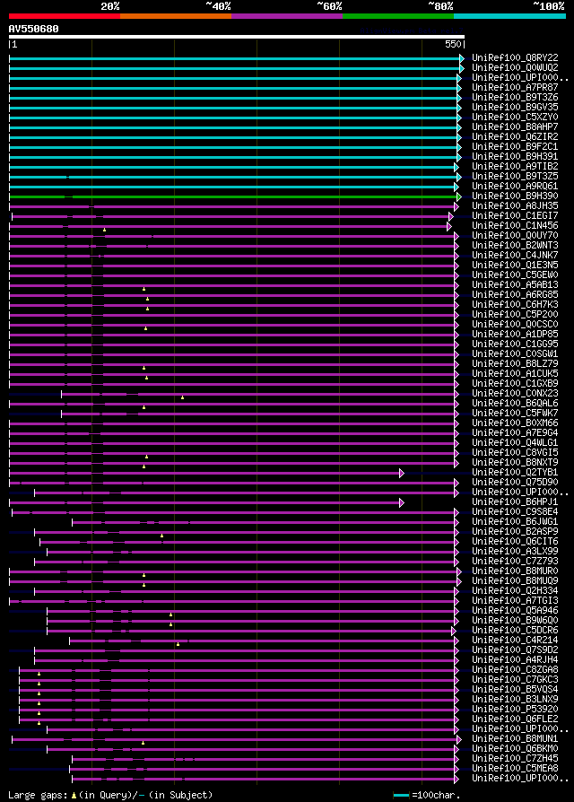Open hit UniRef100_B0XM66
The width and height of the screenshot is (574, 802).
click(x=515, y=423)
